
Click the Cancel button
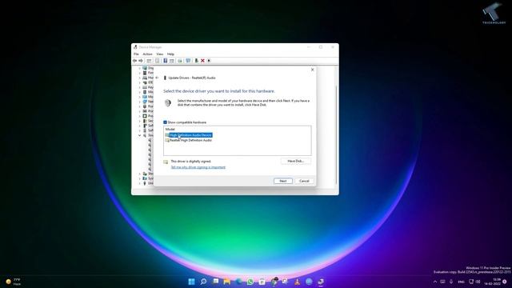304,181
